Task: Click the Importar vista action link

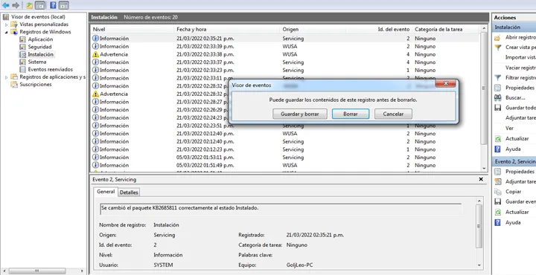Action: 520,57
